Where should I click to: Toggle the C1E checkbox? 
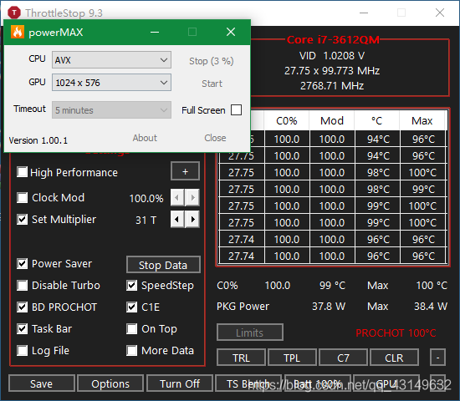click(x=131, y=307)
